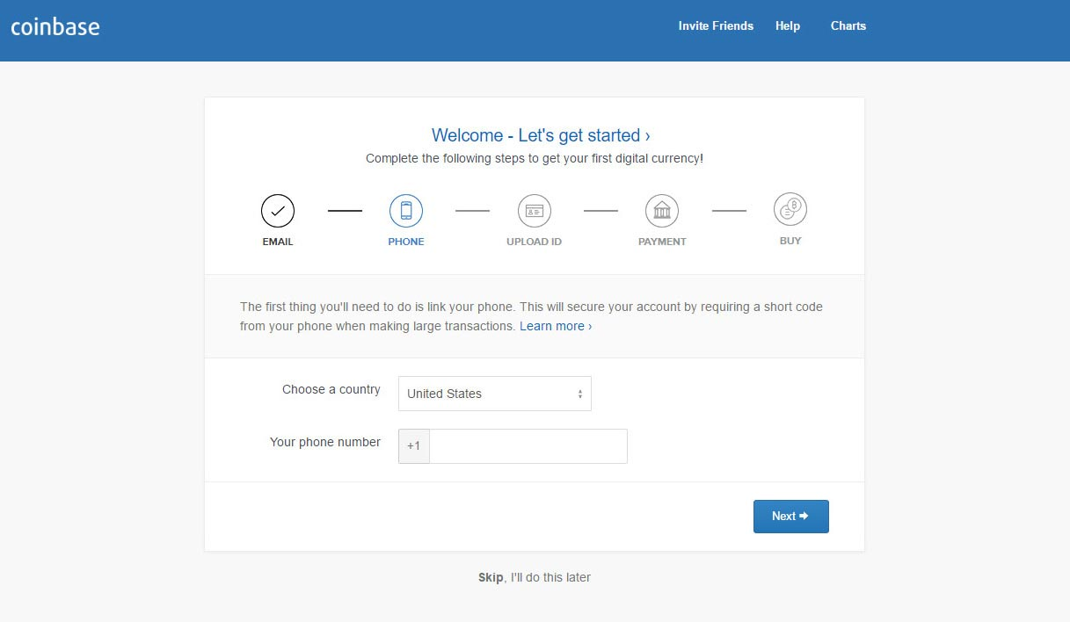Click the coinbase logo

point(55,26)
